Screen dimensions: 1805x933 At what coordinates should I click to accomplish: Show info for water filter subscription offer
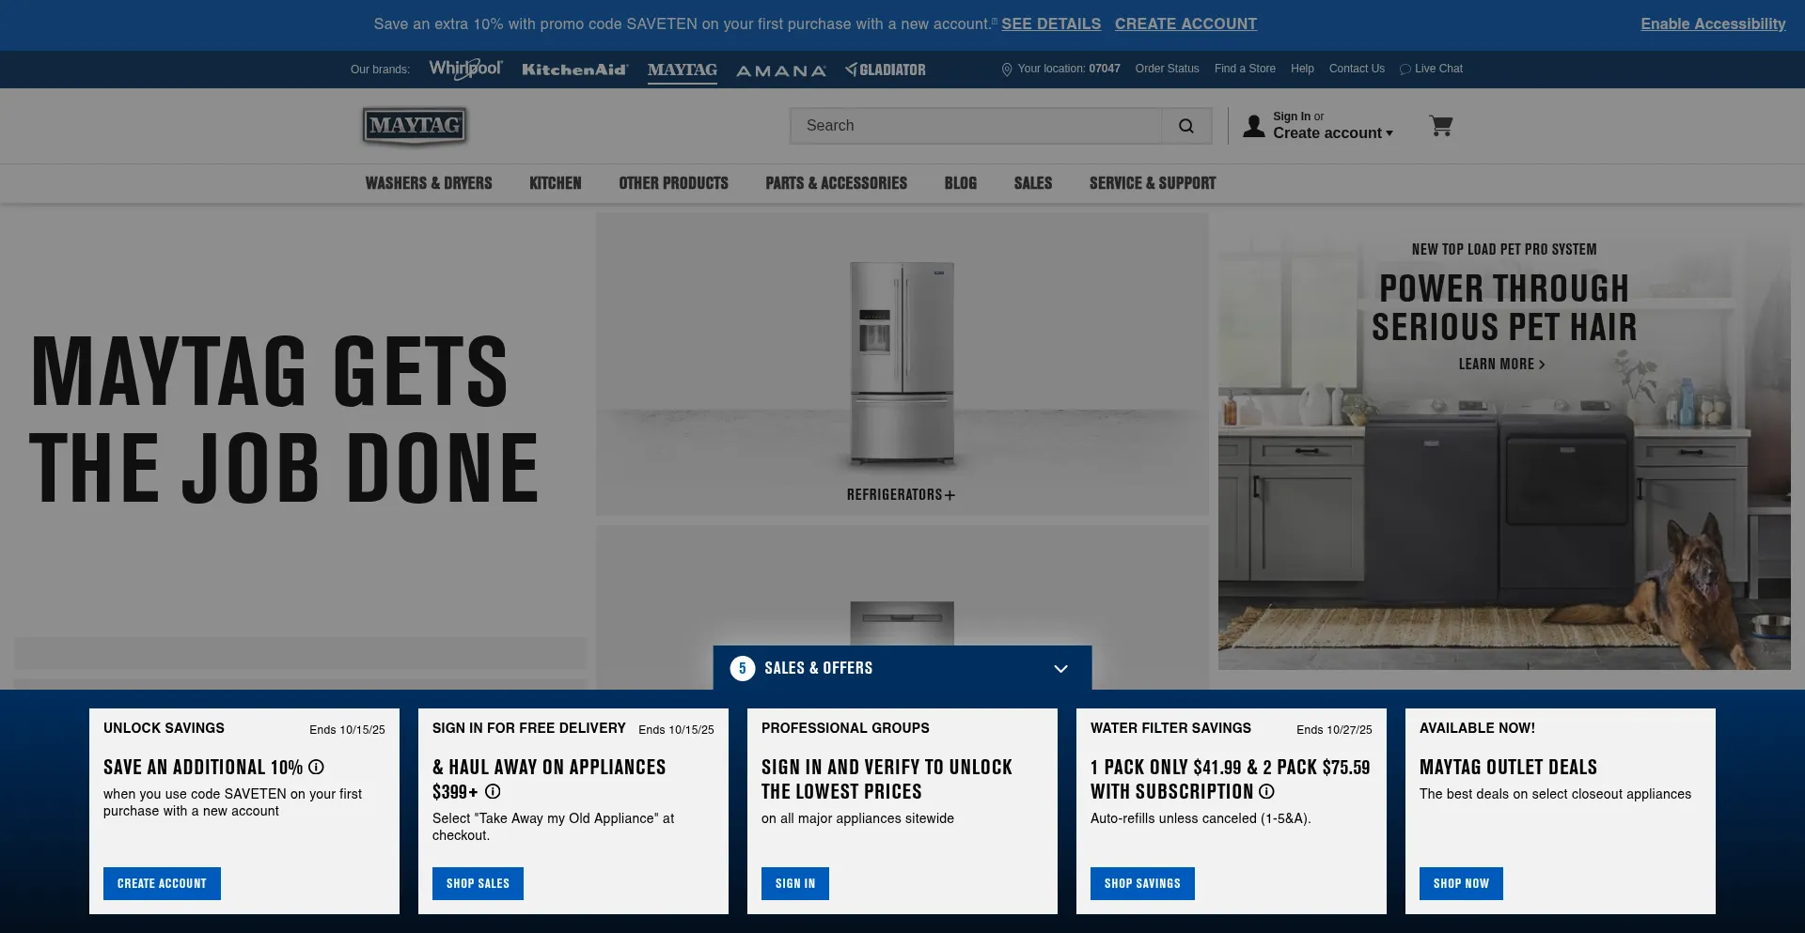click(x=1267, y=792)
